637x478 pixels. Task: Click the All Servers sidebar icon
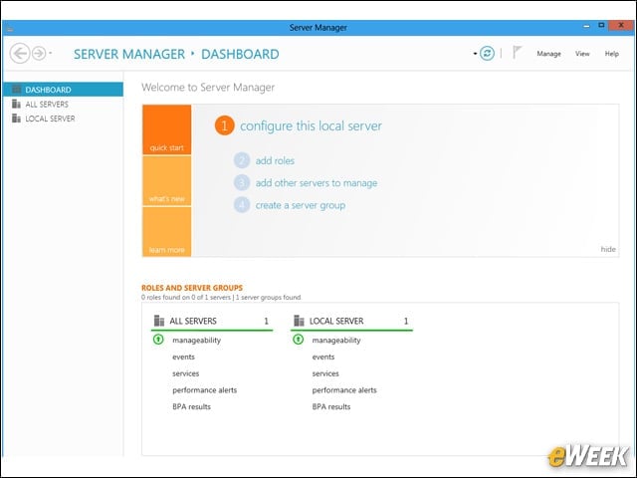coord(16,104)
